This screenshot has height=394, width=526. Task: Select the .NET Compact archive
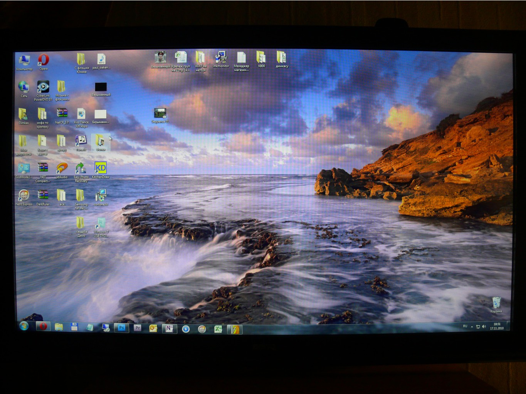click(x=43, y=173)
